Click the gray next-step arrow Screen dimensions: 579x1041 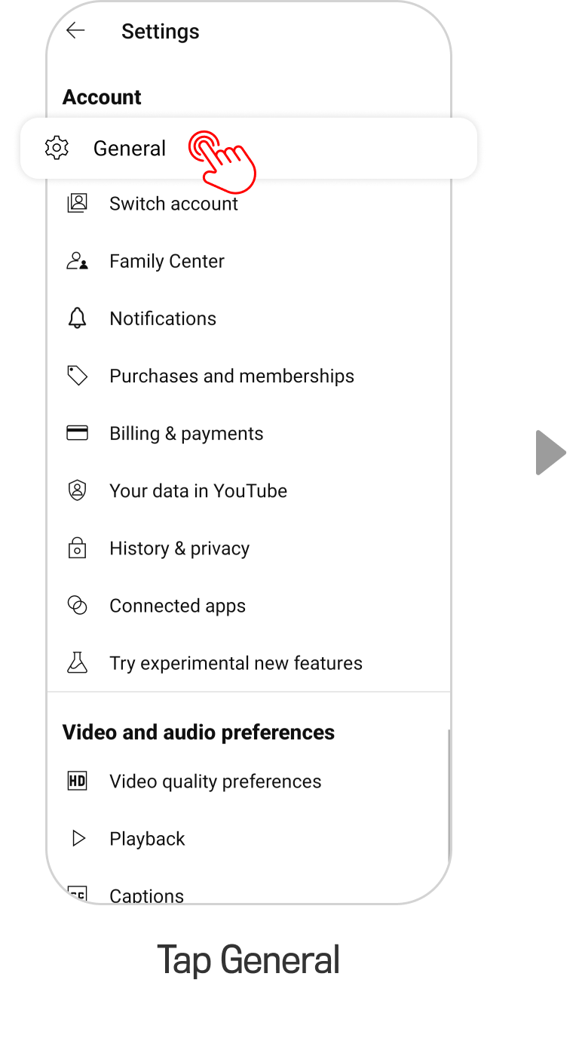[550, 453]
